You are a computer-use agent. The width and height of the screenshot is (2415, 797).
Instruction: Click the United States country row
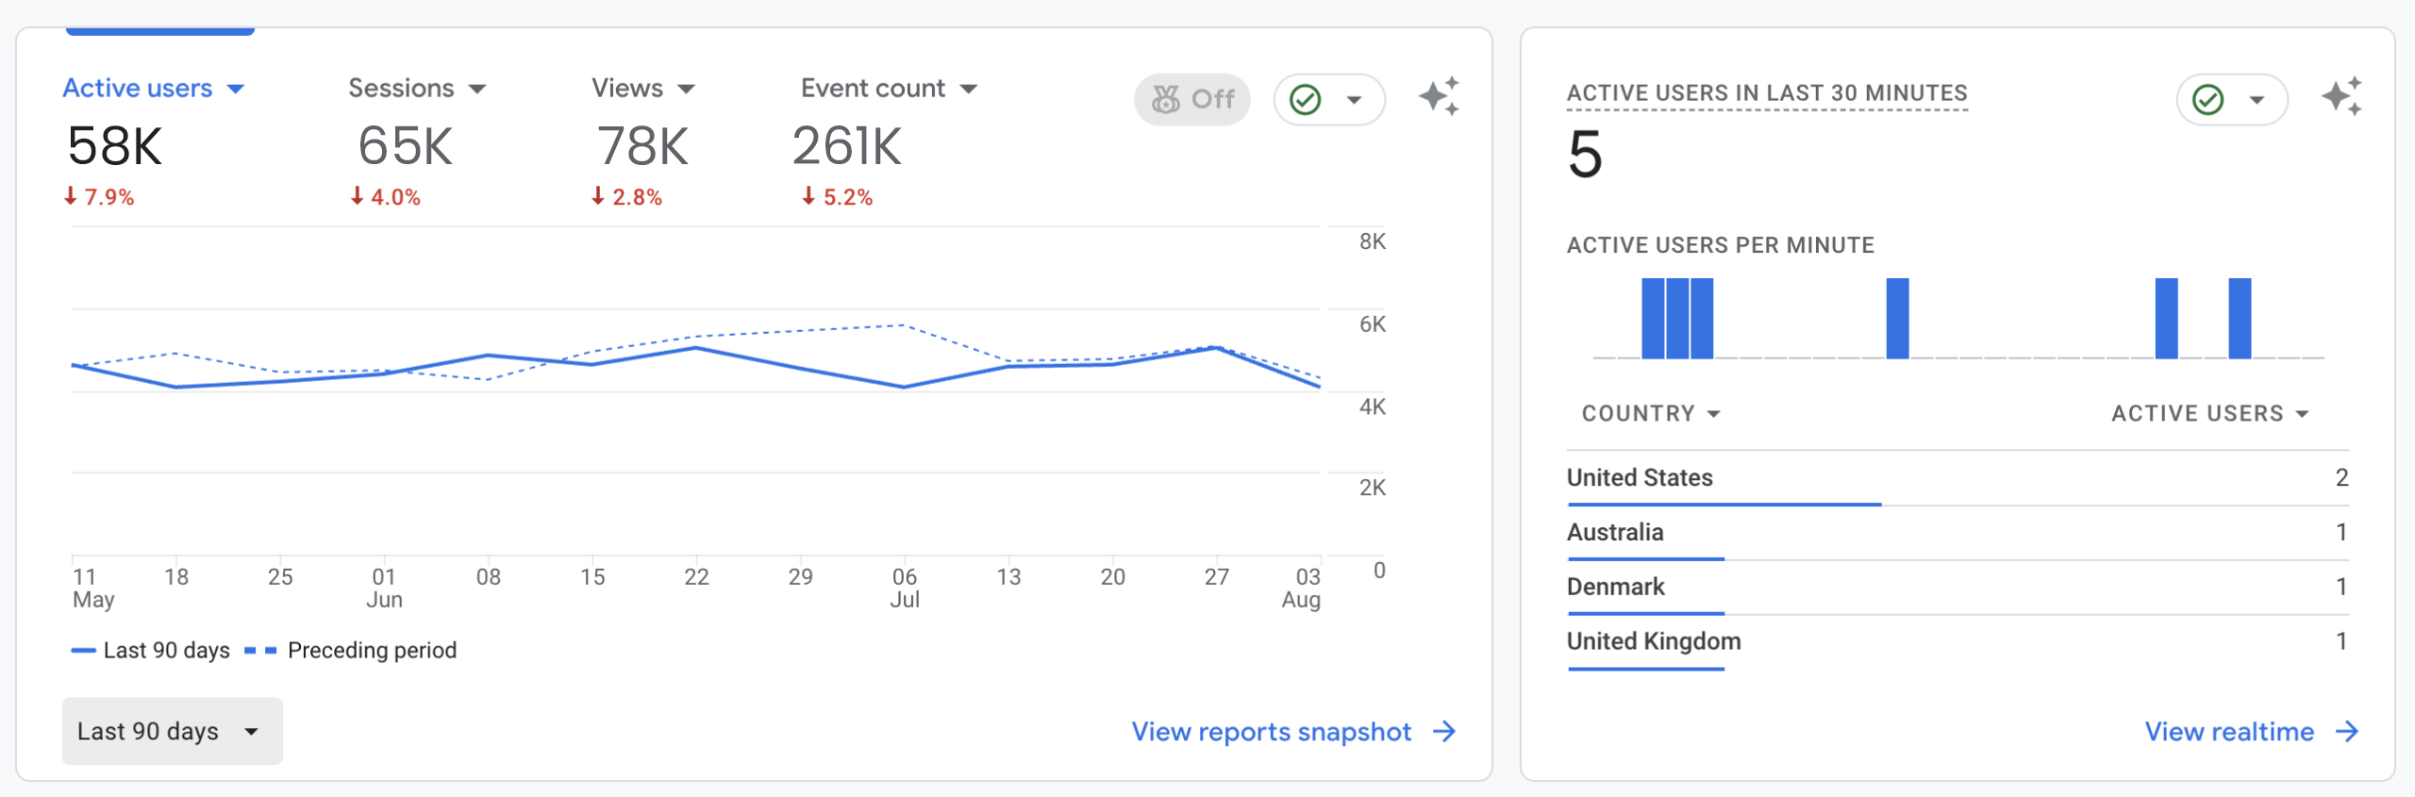[x=1640, y=477]
